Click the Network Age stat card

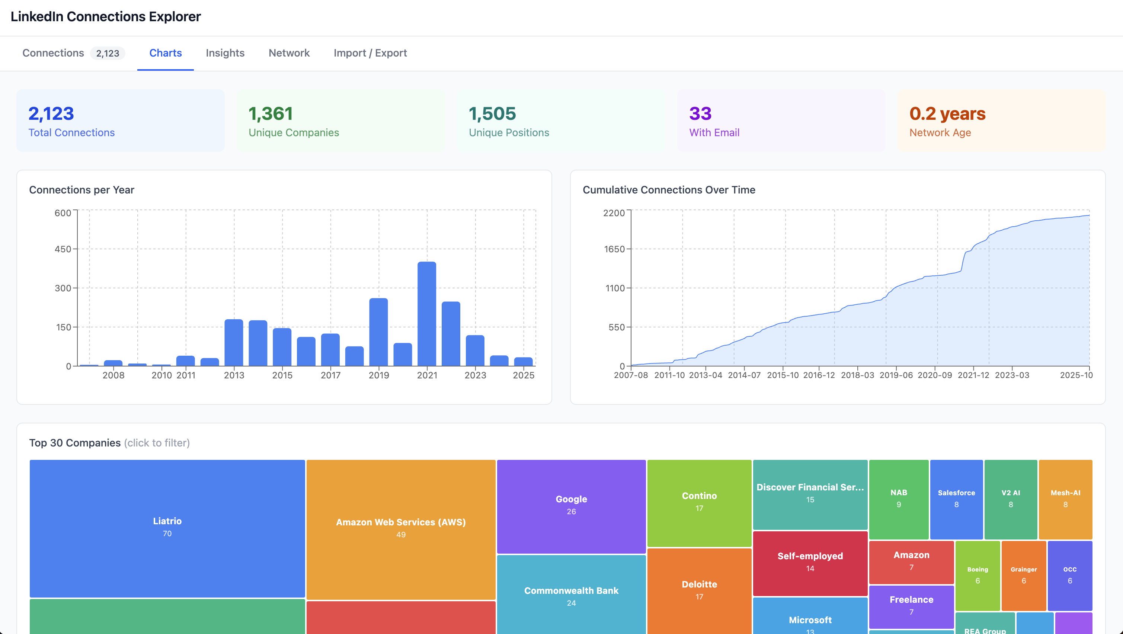(x=1001, y=121)
